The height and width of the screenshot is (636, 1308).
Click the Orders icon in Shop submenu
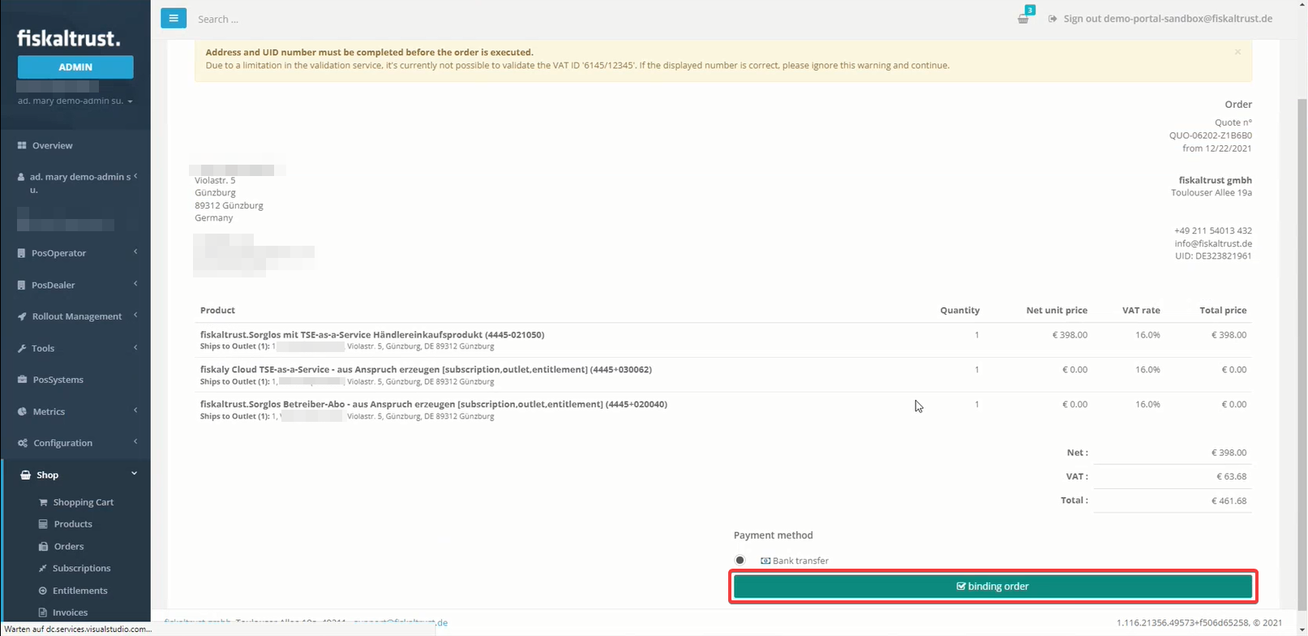(x=44, y=546)
